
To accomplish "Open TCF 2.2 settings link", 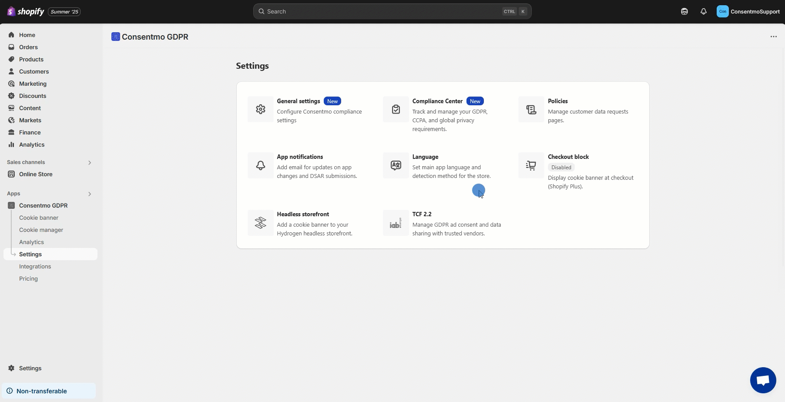I will click(x=422, y=214).
